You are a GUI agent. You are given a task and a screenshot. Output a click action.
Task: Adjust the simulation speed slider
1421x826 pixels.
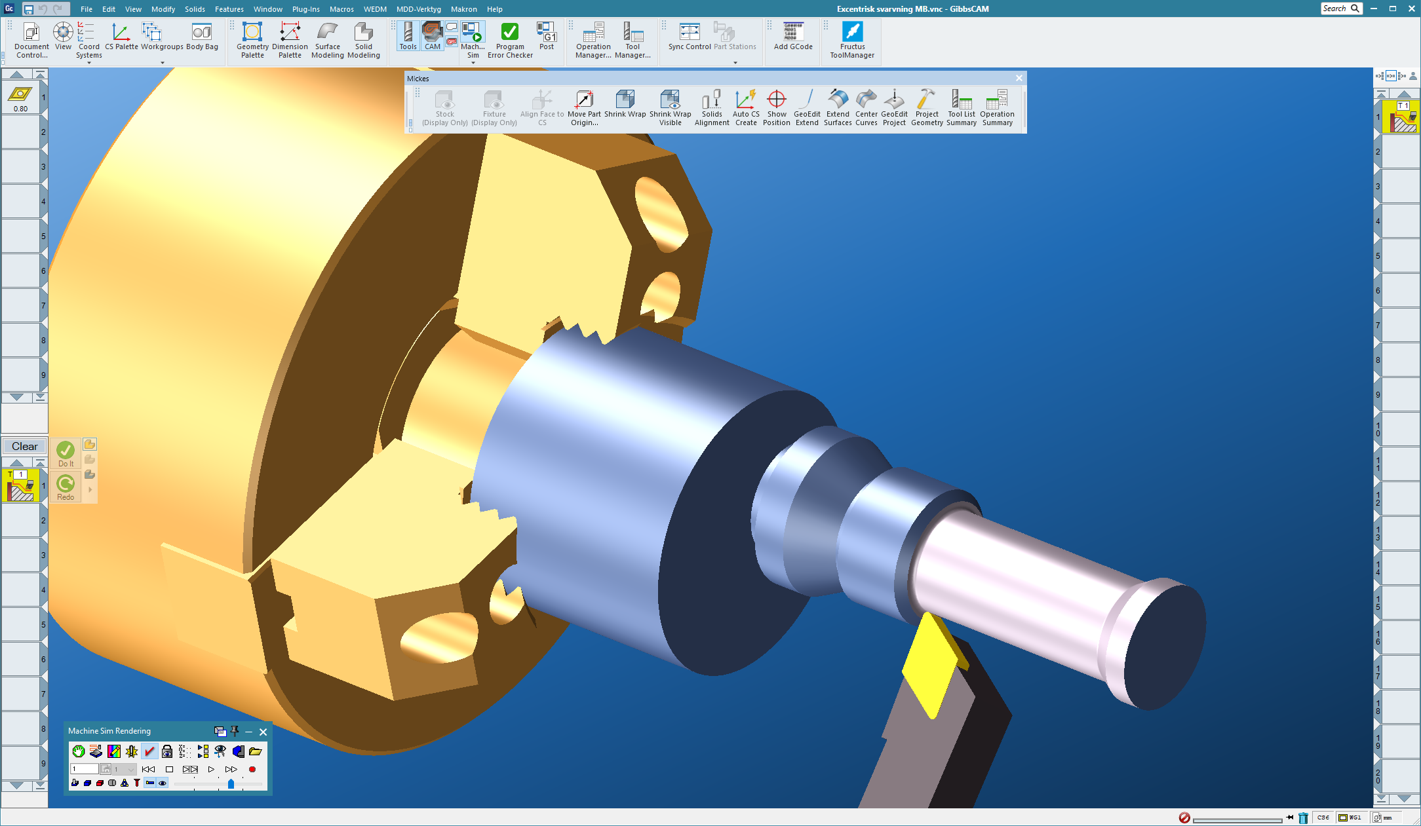231,783
